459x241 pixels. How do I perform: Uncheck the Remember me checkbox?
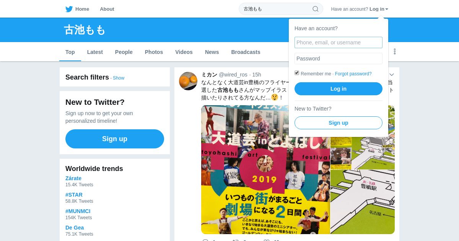[x=297, y=73]
